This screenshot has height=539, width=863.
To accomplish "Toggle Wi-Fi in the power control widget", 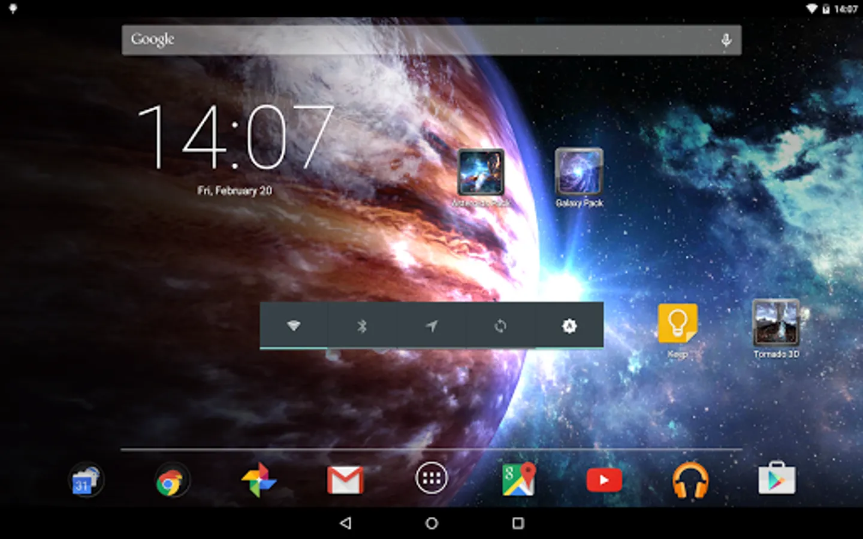I will 294,325.
